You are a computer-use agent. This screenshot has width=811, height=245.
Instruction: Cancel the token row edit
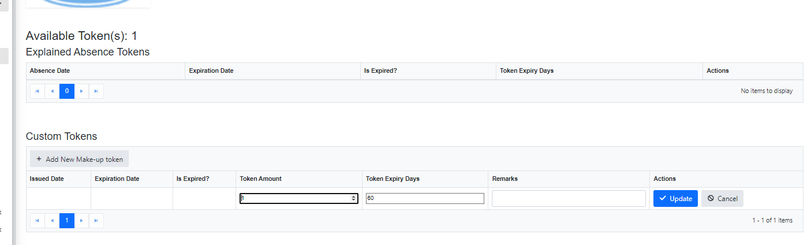(x=722, y=198)
